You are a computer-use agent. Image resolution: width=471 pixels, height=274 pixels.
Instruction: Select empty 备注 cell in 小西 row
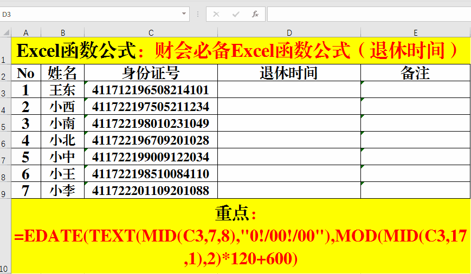(x=415, y=106)
